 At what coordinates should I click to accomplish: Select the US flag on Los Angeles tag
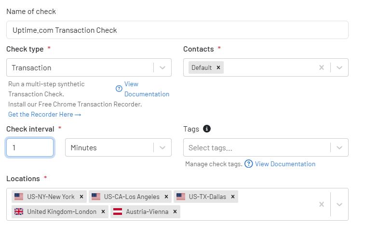coord(96,197)
